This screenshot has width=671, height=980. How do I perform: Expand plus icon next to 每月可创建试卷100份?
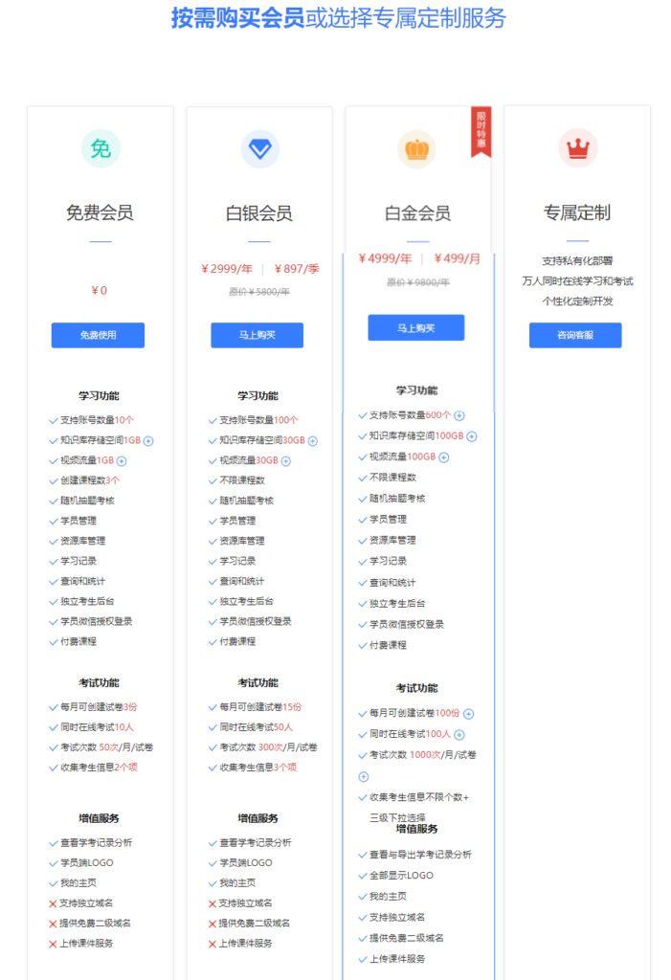(469, 714)
